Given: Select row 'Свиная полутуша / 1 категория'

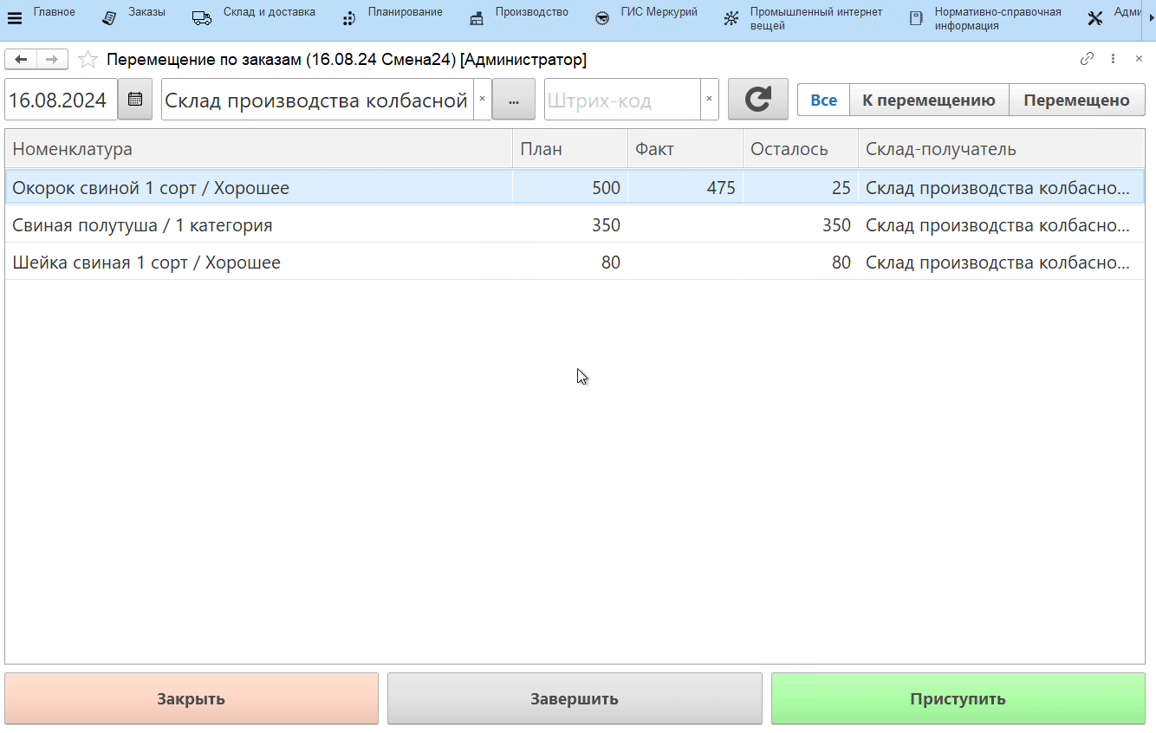Looking at the screenshot, I should pyautogui.click(x=260, y=225).
